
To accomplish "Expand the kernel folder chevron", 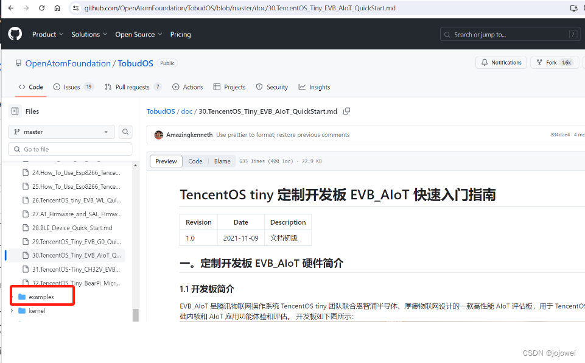I will click(12, 311).
